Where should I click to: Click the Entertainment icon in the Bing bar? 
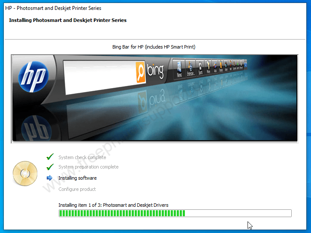(x=190, y=69)
